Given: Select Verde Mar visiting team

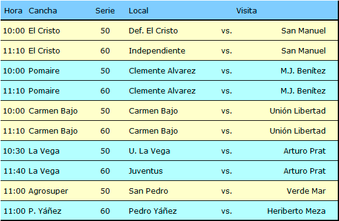Looking at the screenshot, I should pos(306,191).
